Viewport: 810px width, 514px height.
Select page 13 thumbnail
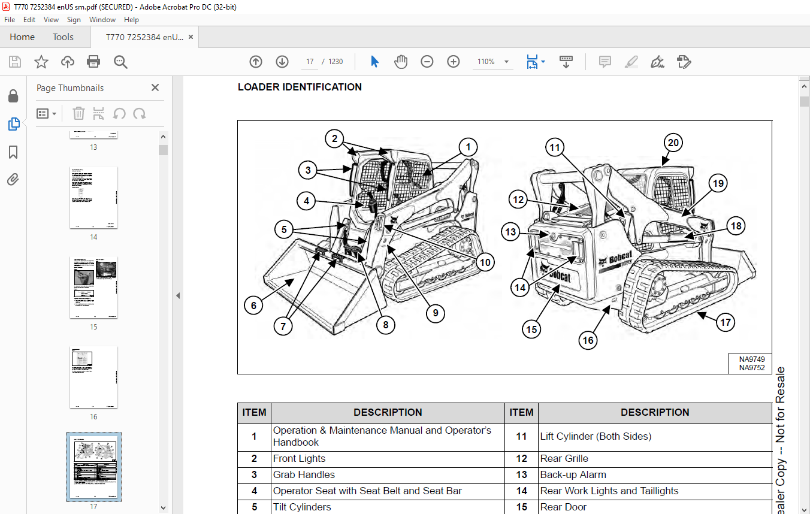tap(93, 135)
